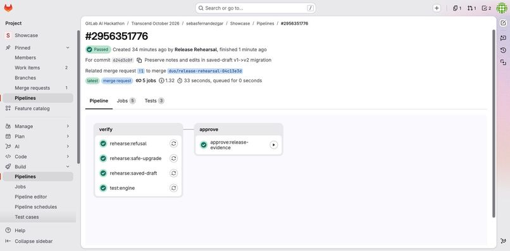This screenshot has width=510, height=251.
Task: Open the compose icon in right rail
Action: point(503,23)
